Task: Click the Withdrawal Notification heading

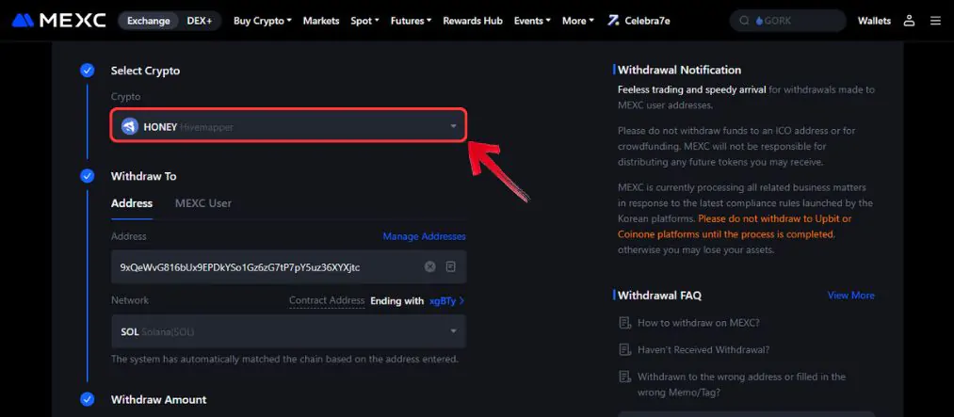Action: [679, 70]
